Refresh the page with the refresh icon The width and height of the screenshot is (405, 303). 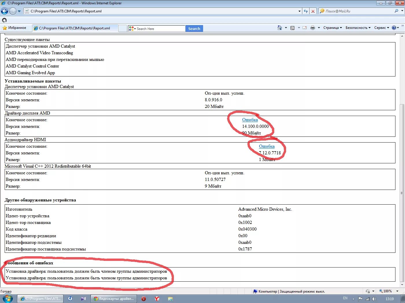[306, 11]
